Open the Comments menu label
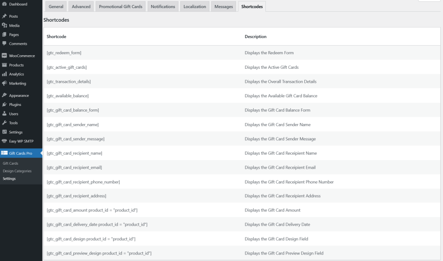This screenshot has width=443, height=261. click(18, 44)
